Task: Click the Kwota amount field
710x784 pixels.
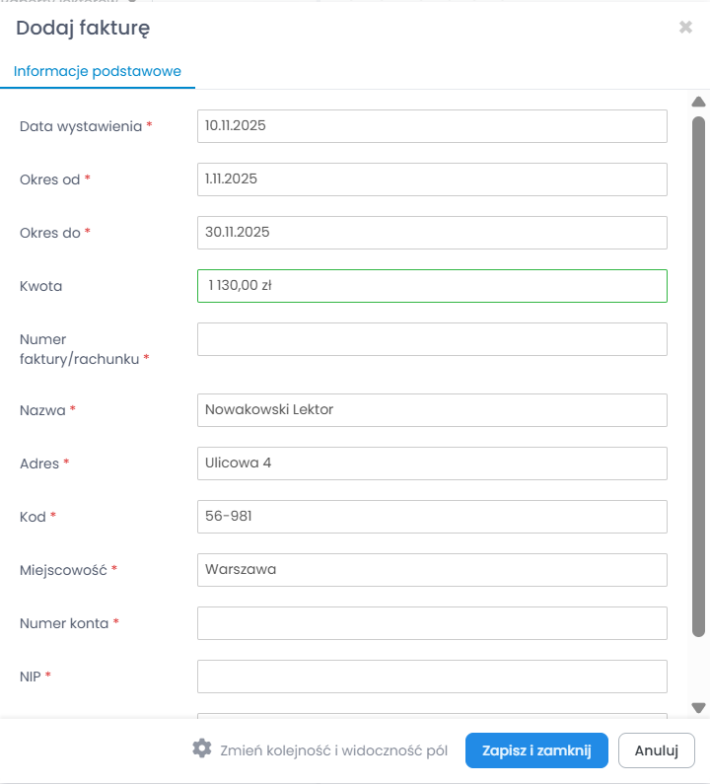Action: 432,286
